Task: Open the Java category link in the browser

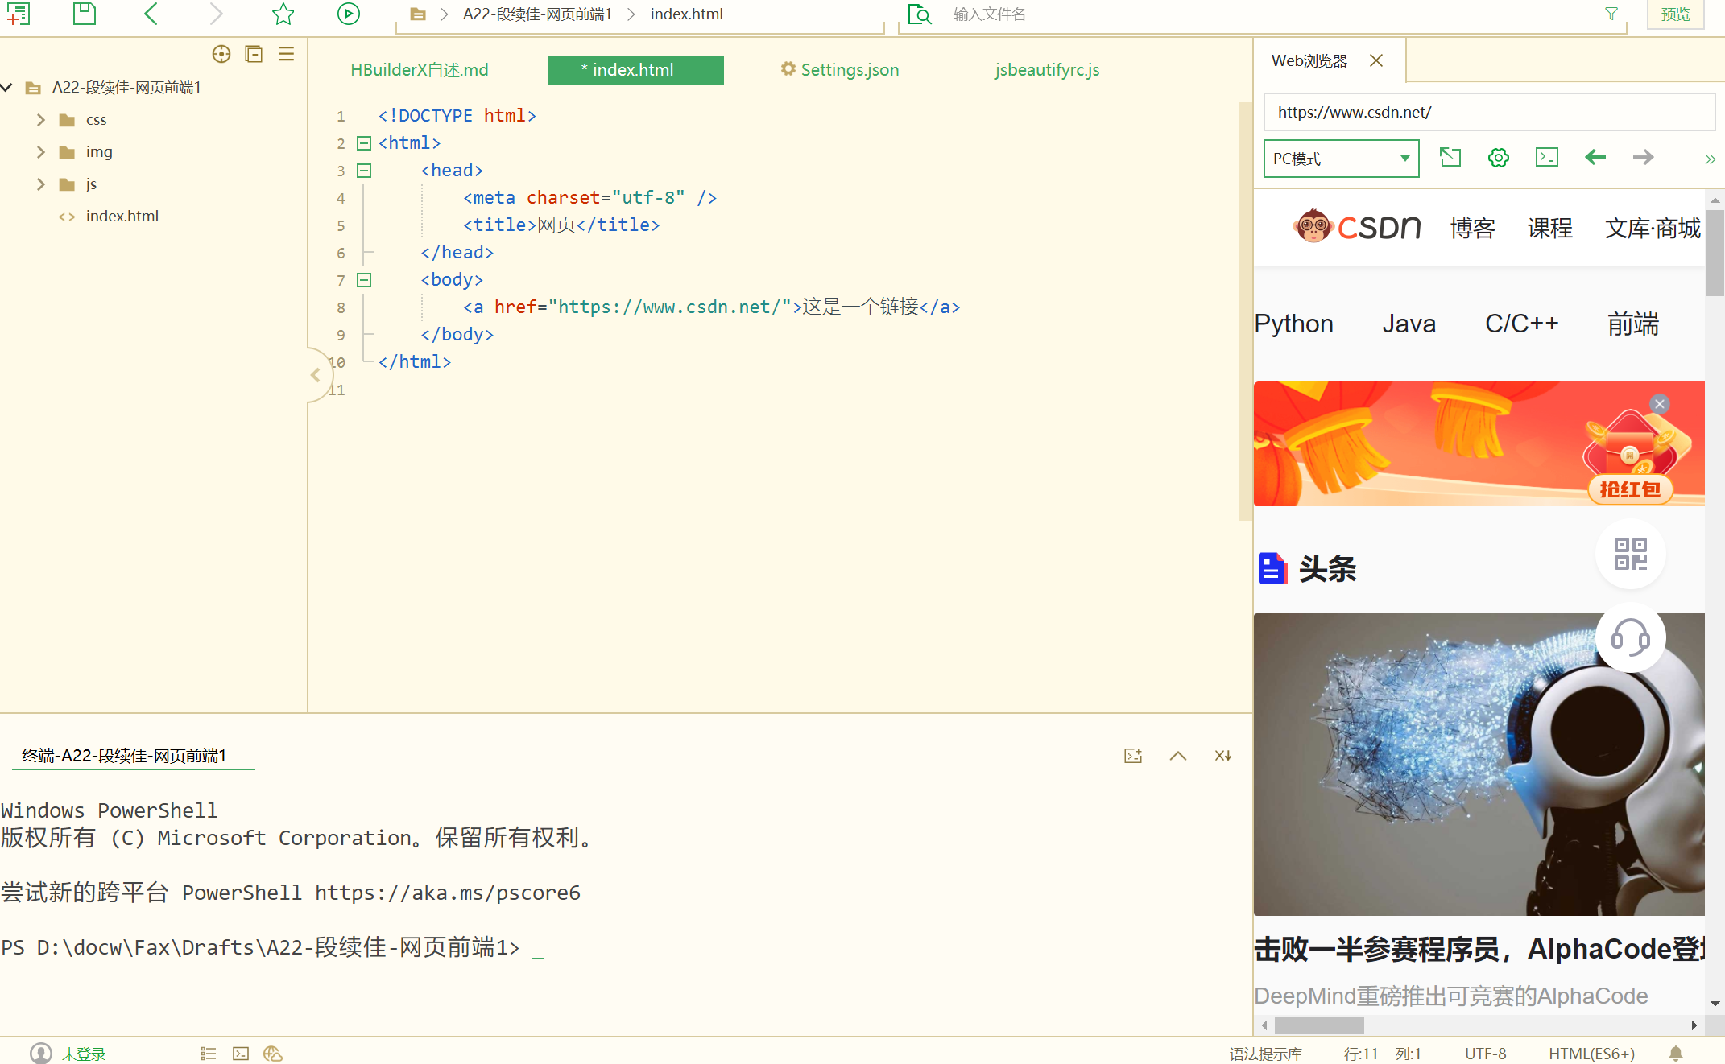Action: pyautogui.click(x=1409, y=323)
